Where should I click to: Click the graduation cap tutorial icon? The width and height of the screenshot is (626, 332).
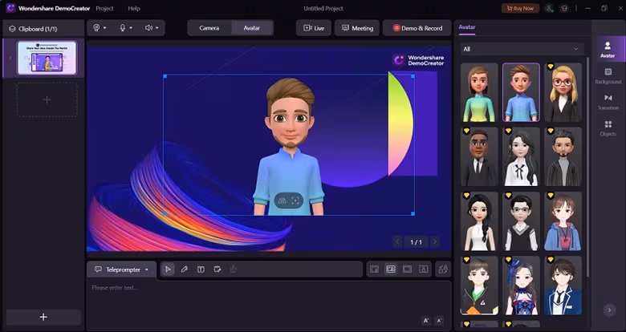(x=564, y=8)
